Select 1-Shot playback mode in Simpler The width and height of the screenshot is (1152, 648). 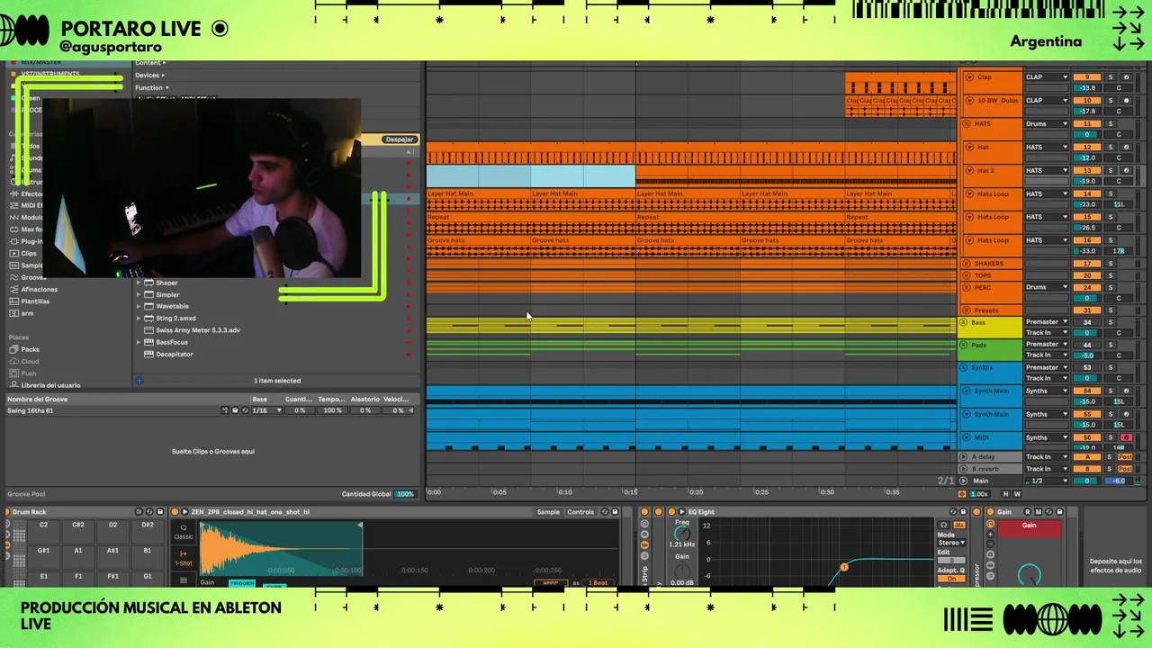[184, 559]
